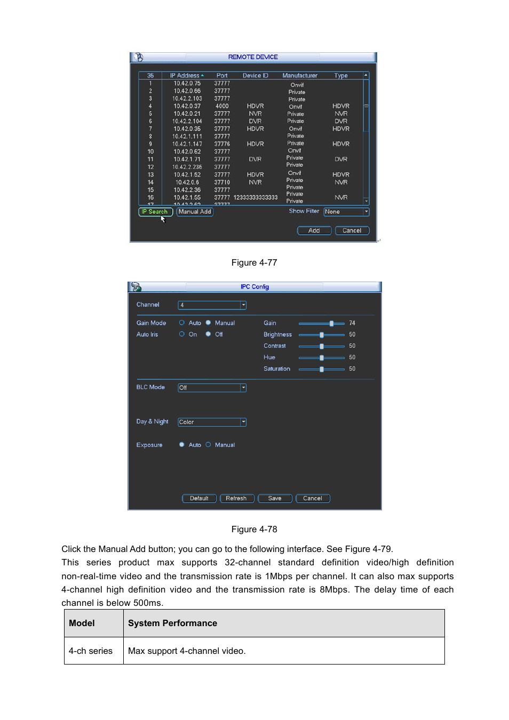
Task: Click Add in Remote Device dialog
Action: point(314,230)
